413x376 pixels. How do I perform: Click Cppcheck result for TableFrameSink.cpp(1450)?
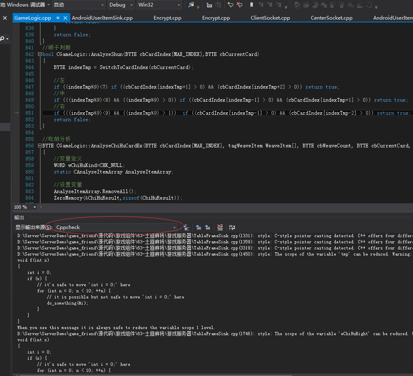point(215,254)
